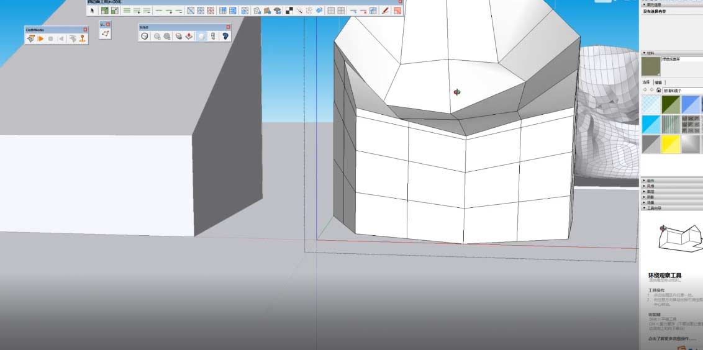Image resolution: width=703 pixels, height=350 pixels.
Task: Start the ClothWorks simulation play button
Action: coord(40,38)
